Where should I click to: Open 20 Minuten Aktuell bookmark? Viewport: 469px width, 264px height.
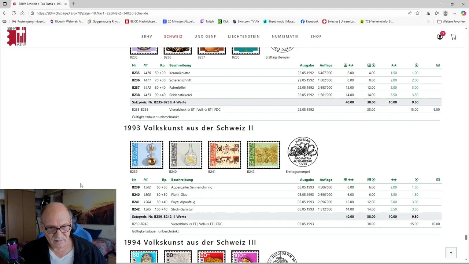click(179, 22)
